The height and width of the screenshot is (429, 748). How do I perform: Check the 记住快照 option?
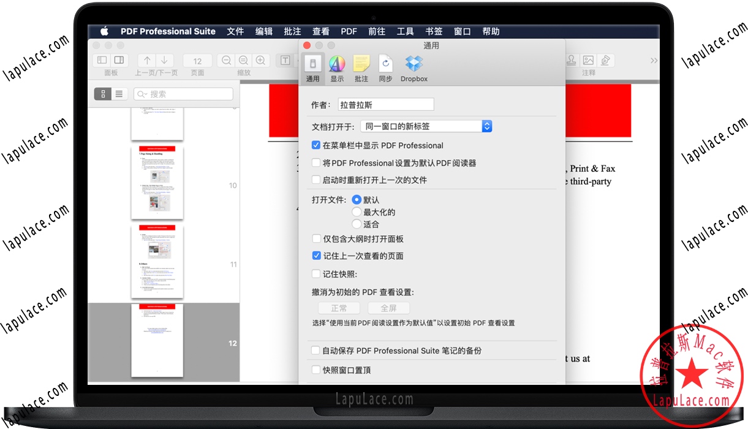point(316,274)
